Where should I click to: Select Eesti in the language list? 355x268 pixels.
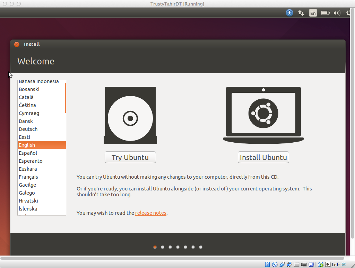click(42, 137)
